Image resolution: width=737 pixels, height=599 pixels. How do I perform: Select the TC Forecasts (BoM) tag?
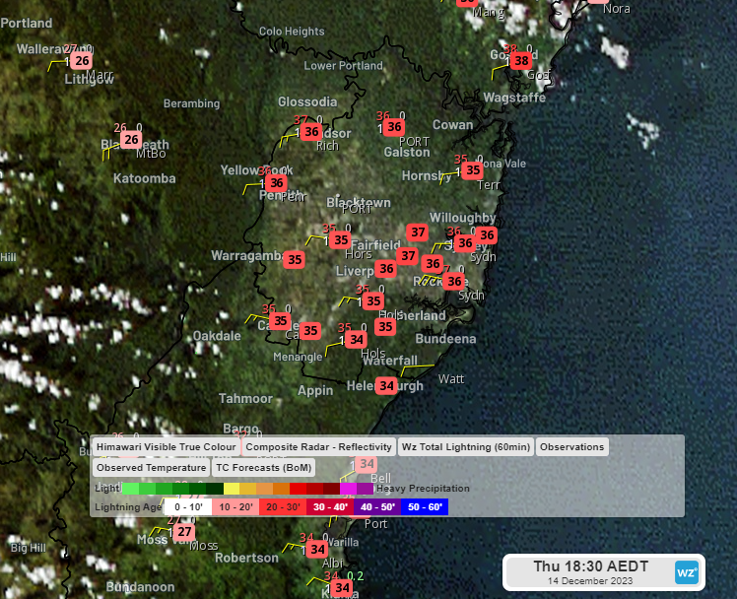click(x=264, y=469)
